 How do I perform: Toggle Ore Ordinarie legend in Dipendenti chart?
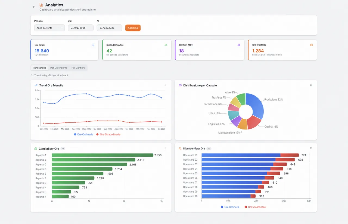[230, 207]
